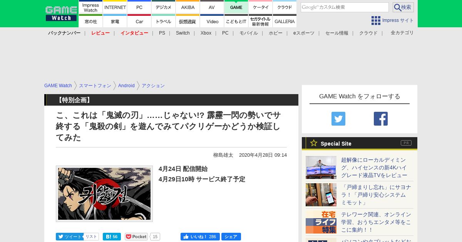Select the GAME tab
The height and width of the screenshot is (242, 462).
pos(236,7)
